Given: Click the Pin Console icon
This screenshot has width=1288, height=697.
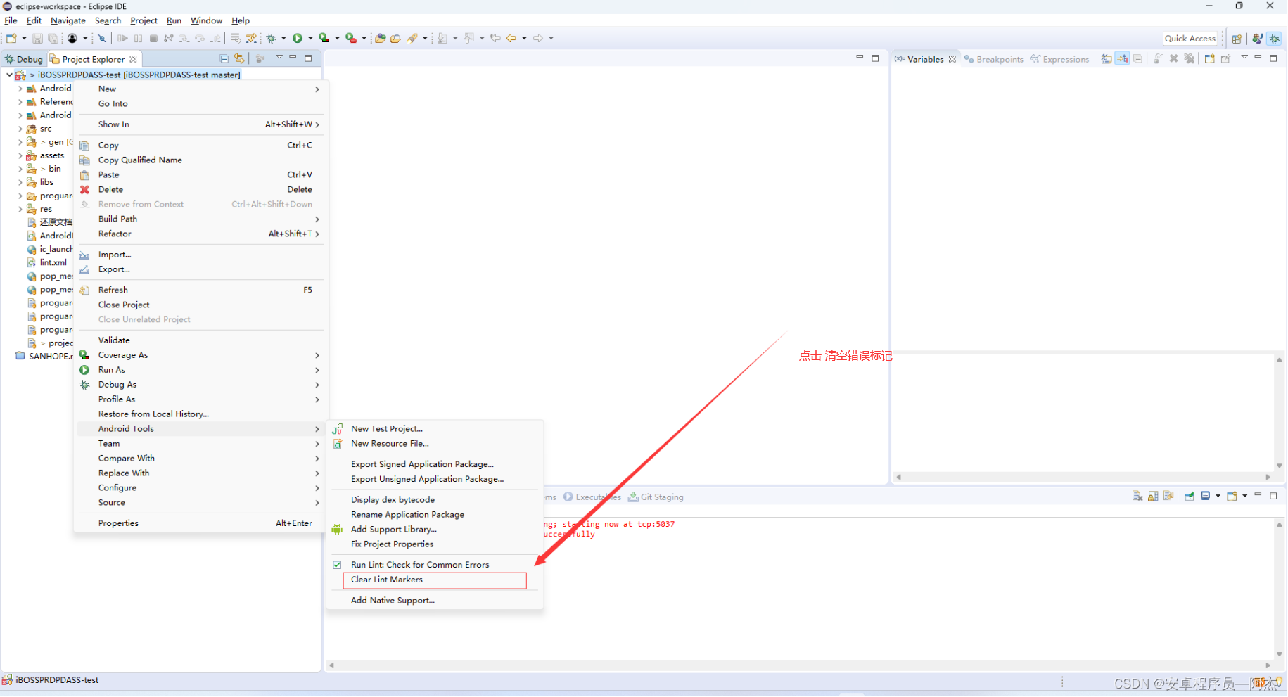Looking at the screenshot, I should (x=1189, y=496).
